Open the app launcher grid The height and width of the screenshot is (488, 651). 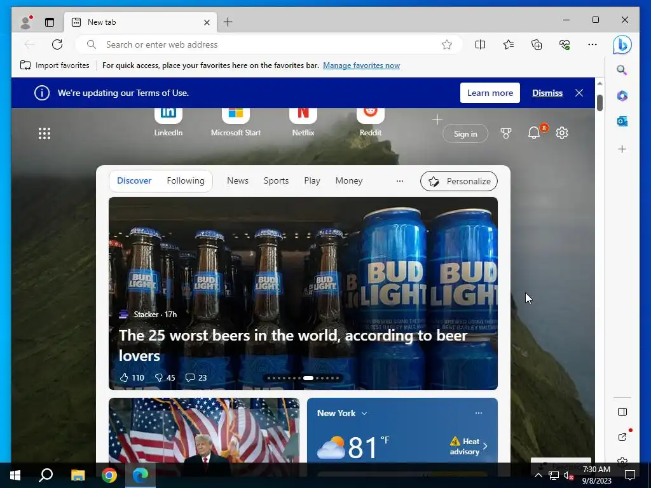pos(45,133)
